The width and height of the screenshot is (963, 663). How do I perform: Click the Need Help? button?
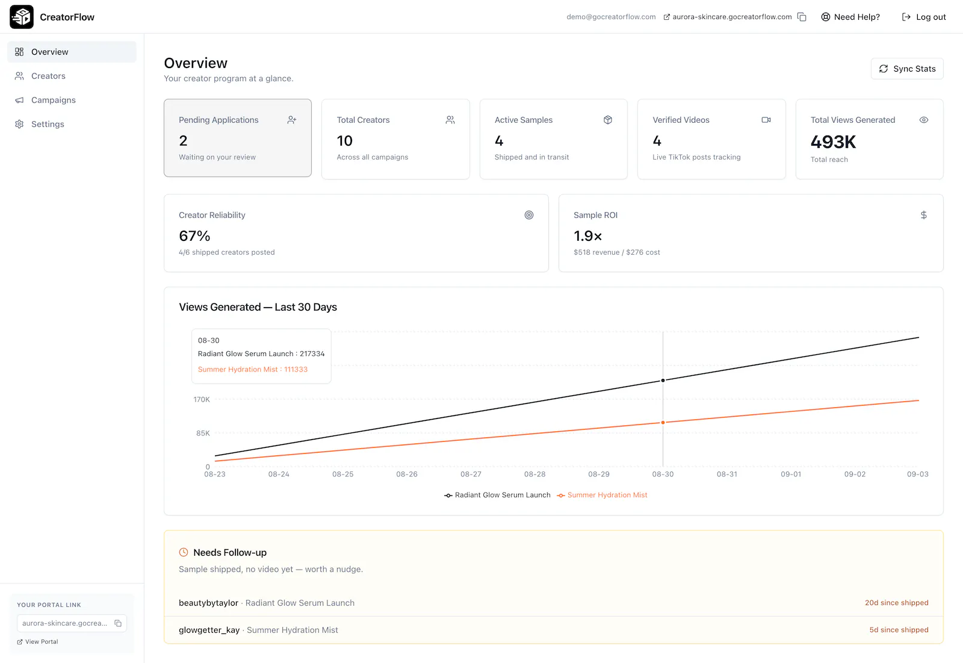850,17
